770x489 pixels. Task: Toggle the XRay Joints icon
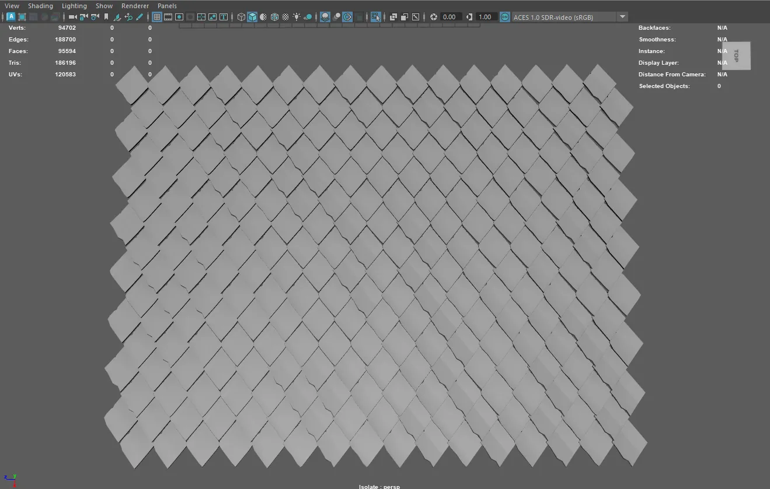[x=416, y=17]
